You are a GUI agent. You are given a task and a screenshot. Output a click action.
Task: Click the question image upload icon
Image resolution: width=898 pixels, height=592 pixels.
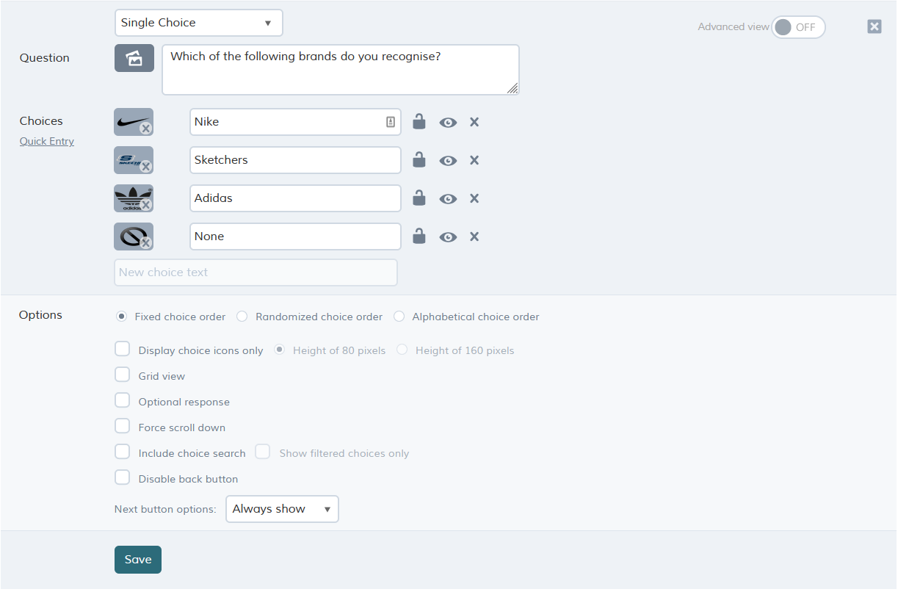pyautogui.click(x=134, y=58)
